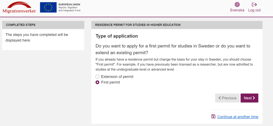
Task: Click the Migrationsverket logo
Action: click(x=19, y=7)
